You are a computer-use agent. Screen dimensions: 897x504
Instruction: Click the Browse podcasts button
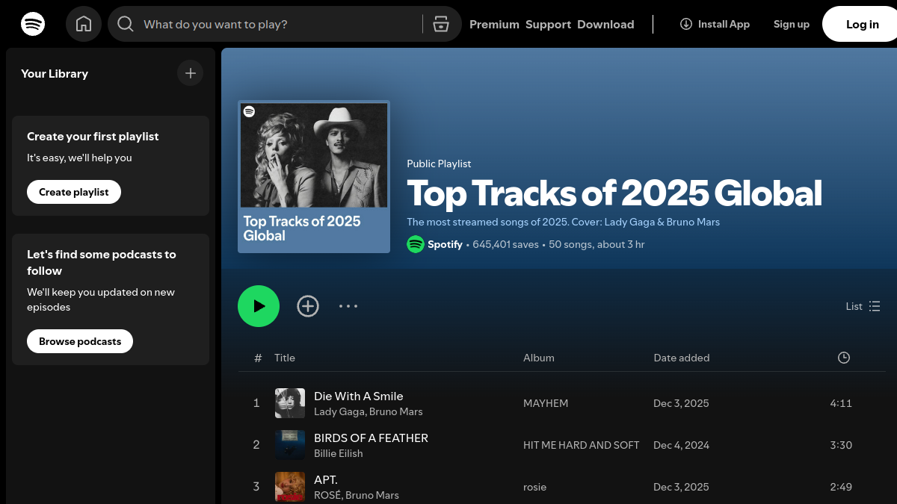(80, 341)
